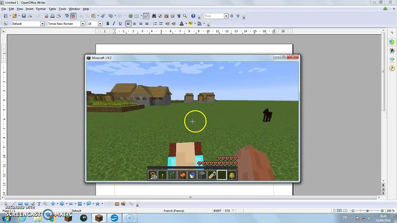Image resolution: width=397 pixels, height=223 pixels.
Task: Open the Font Color dropdown arrow
Action: point(186,24)
